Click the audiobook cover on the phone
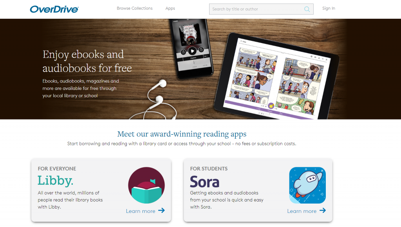Viewport: 401px width, 227px height. click(x=190, y=34)
